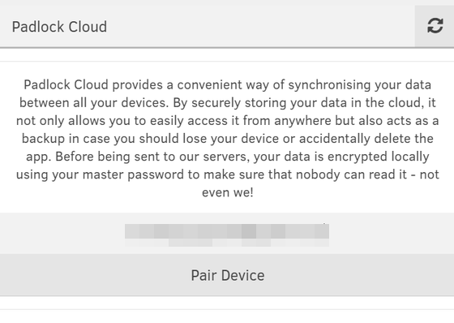Click the 'even we!' closing line
The width and height of the screenshot is (454, 323).
228,192
